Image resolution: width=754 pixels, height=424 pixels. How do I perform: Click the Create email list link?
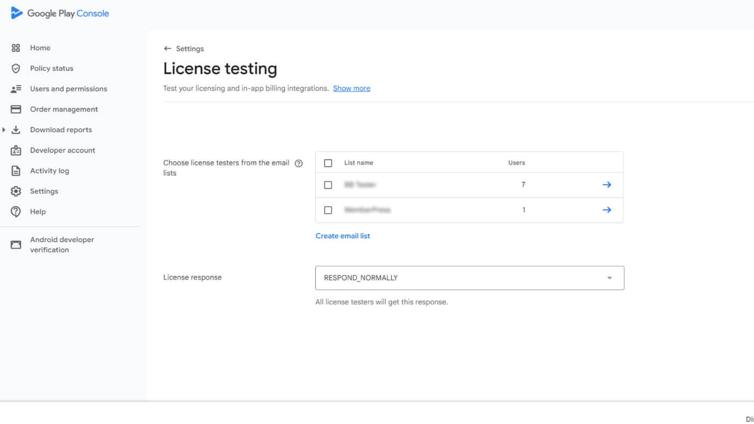pyautogui.click(x=342, y=236)
